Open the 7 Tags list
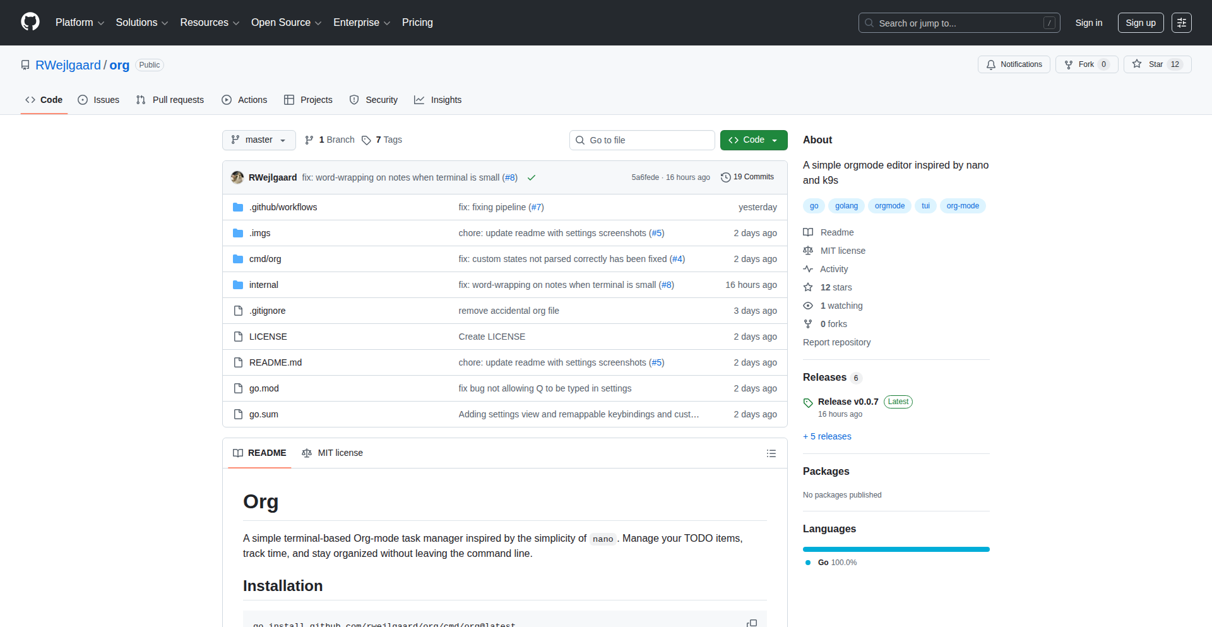Screen dimensions: 1212x627 pyautogui.click(x=382, y=140)
